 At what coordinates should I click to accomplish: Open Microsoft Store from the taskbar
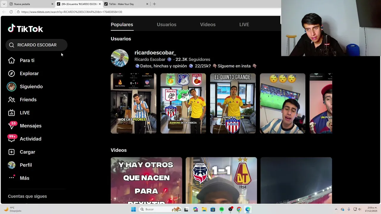coord(213,209)
